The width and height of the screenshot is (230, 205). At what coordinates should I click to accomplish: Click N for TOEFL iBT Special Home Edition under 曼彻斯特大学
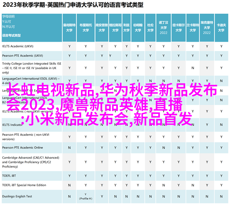tap(69, 185)
